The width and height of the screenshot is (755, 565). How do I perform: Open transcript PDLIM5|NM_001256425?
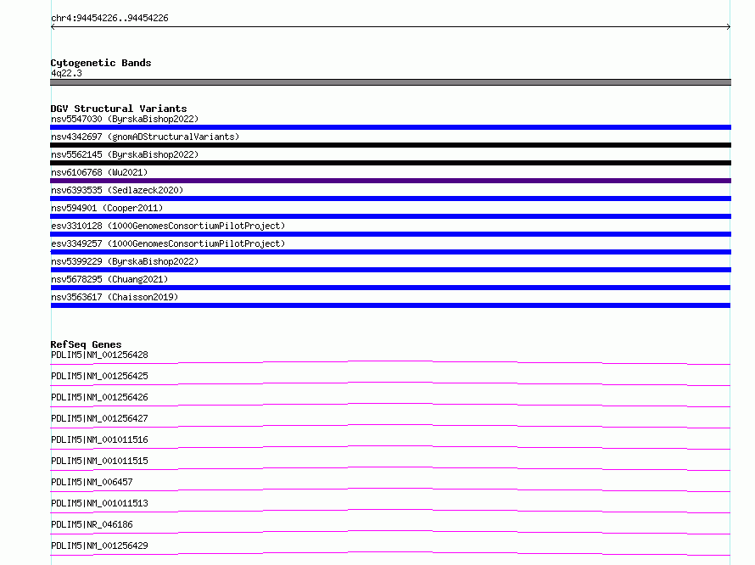(99, 376)
